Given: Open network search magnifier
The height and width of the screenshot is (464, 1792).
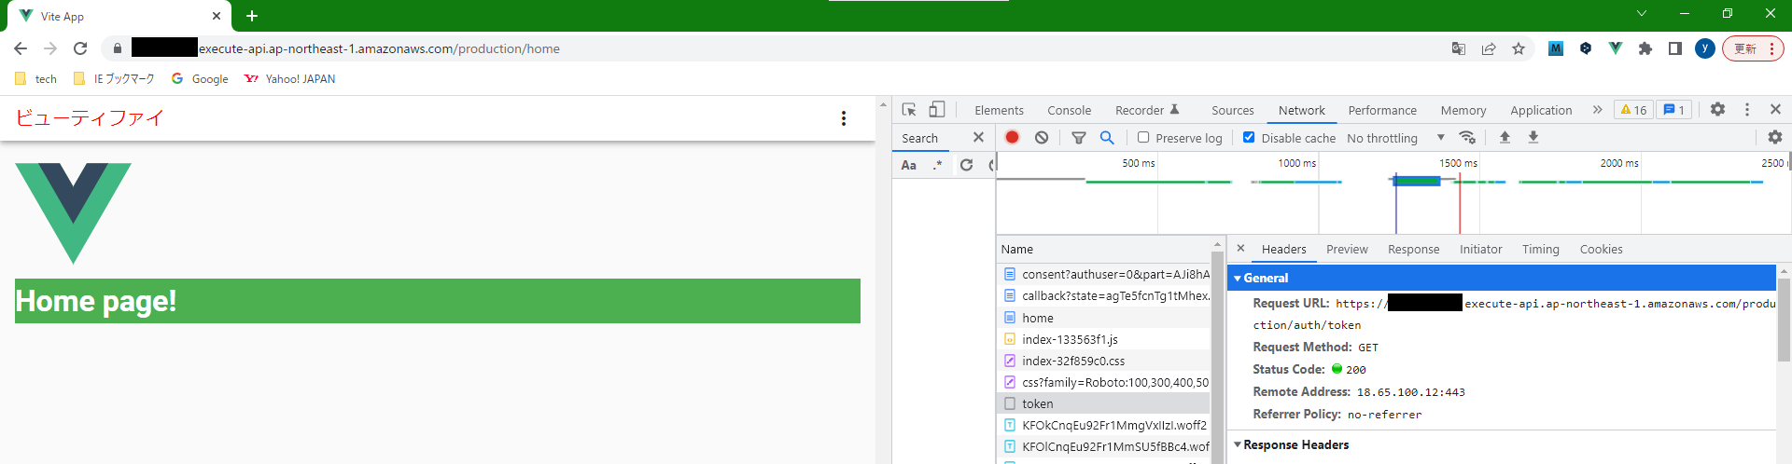Looking at the screenshot, I should 1107,137.
